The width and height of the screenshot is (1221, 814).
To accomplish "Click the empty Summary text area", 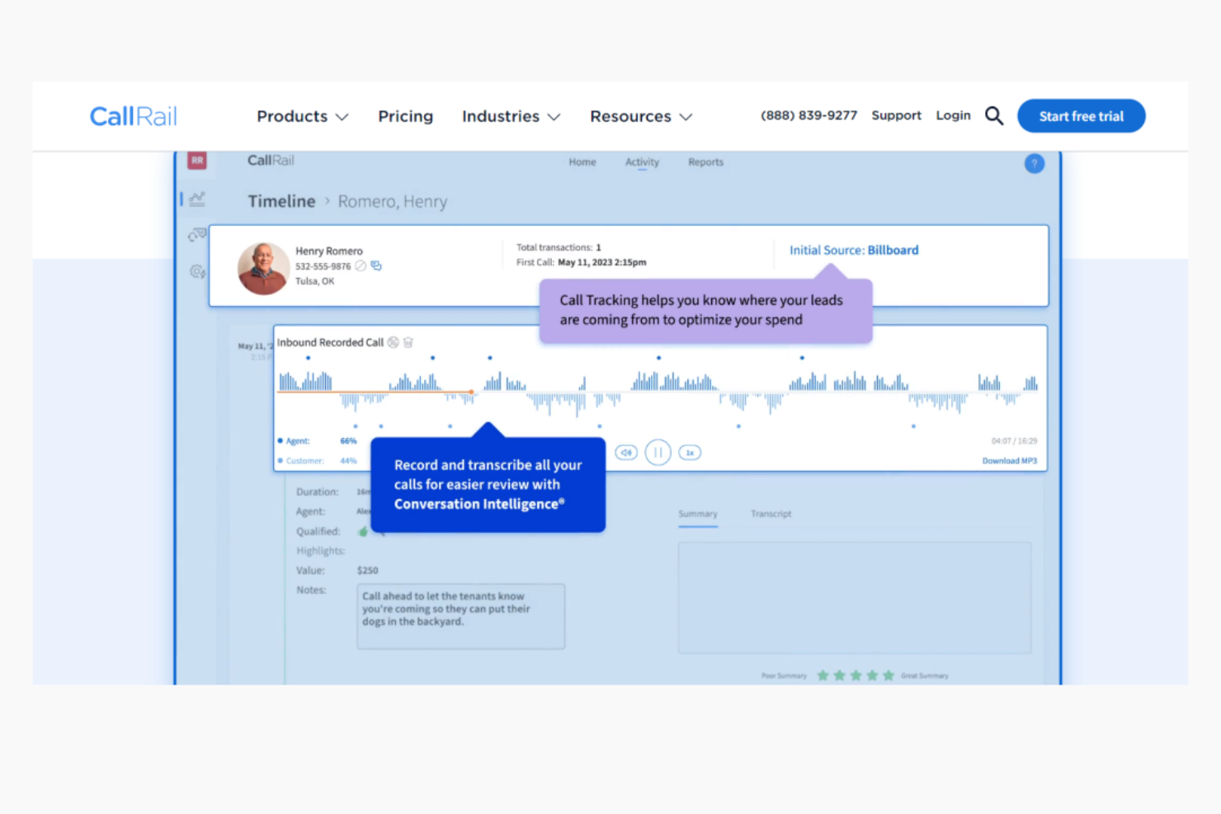I will 855,598.
